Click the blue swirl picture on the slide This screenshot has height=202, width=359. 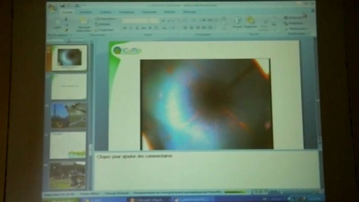(207, 104)
